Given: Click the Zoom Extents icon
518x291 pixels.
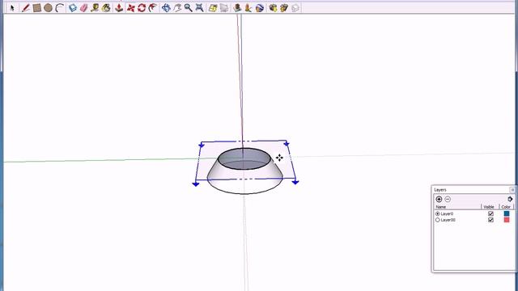Looking at the screenshot, I should 199,7.
